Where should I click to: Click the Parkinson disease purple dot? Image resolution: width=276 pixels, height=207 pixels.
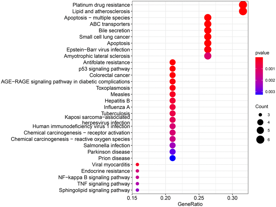tap(173, 152)
